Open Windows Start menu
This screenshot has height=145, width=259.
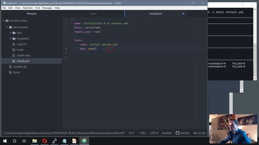click(x=5, y=141)
